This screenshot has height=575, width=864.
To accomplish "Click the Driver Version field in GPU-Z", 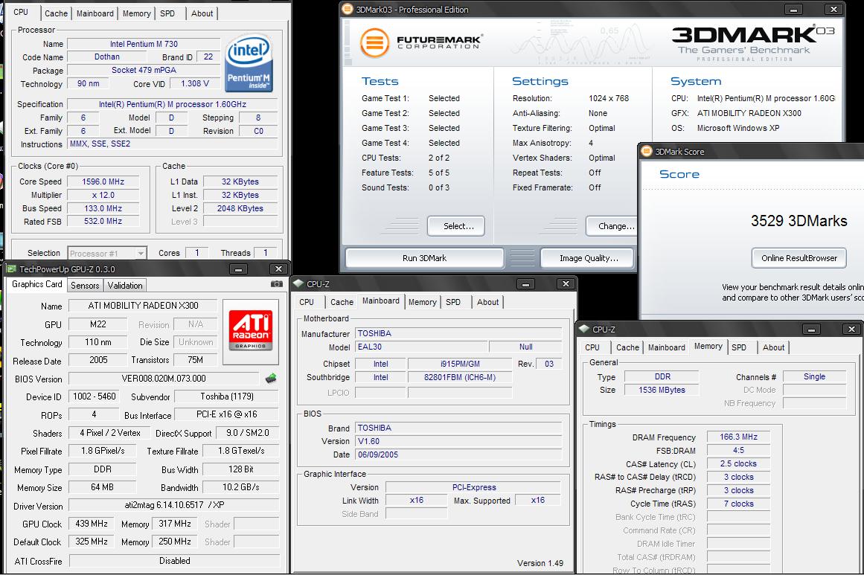I will tap(174, 505).
